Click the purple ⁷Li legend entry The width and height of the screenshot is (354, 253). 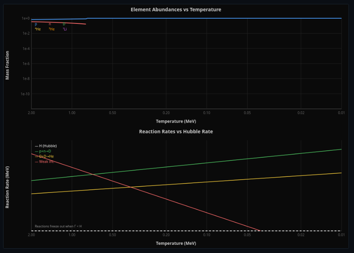[x=65, y=29]
